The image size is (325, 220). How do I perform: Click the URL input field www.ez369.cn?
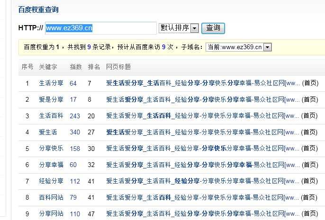100,28
